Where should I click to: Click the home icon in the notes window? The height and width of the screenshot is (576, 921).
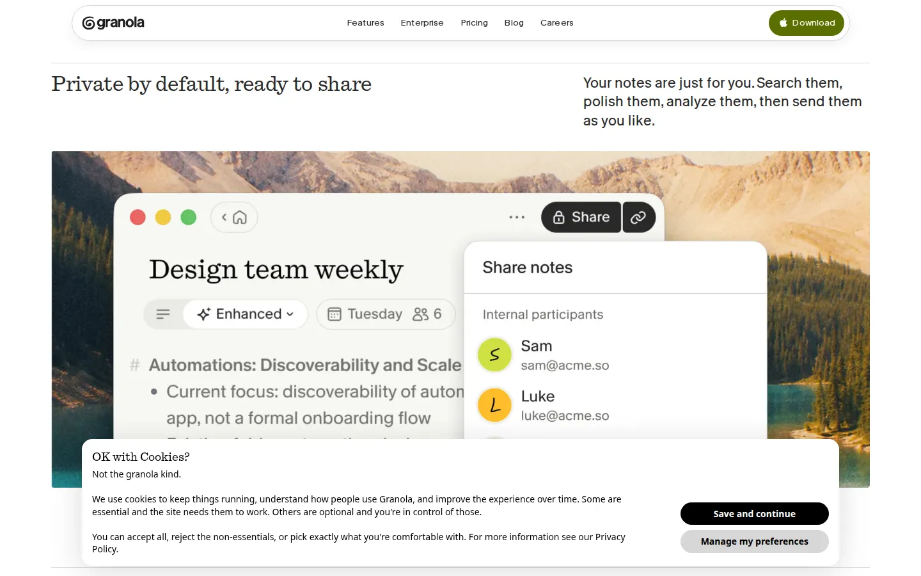(240, 218)
